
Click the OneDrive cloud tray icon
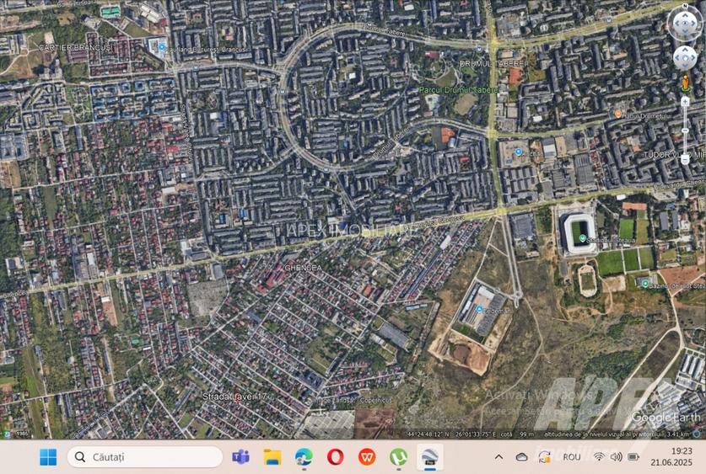521,457
